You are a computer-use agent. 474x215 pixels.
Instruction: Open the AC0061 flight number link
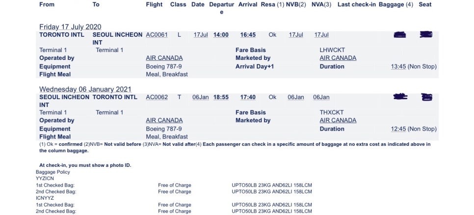[157, 35]
